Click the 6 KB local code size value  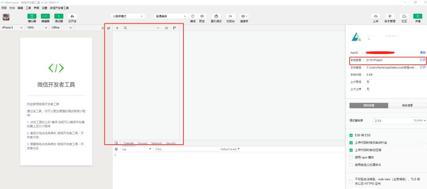(x=370, y=75)
